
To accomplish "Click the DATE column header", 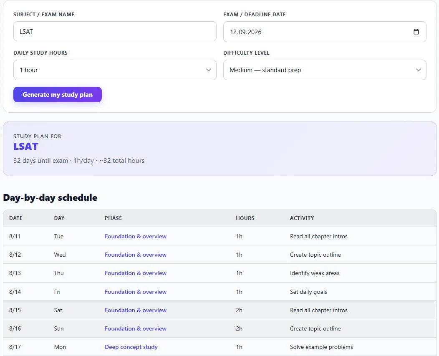I will (x=16, y=218).
